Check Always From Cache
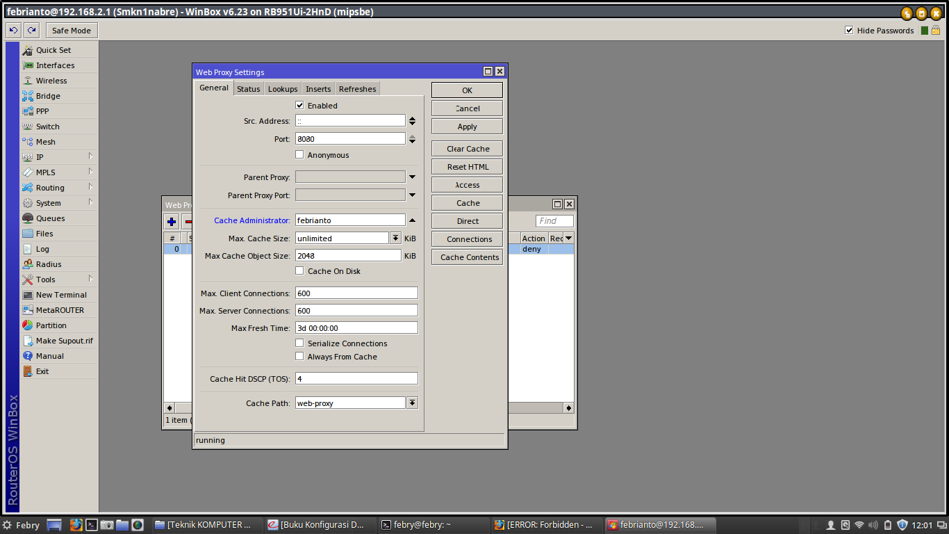Viewport: 949px width, 534px height. coord(300,357)
